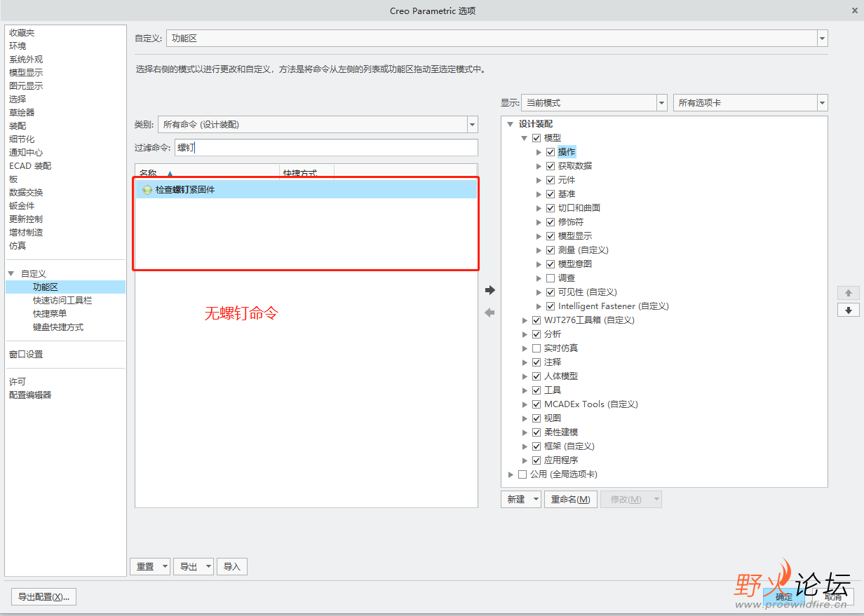
Task: Uncheck the 模型 tab checkbox
Action: [536, 138]
